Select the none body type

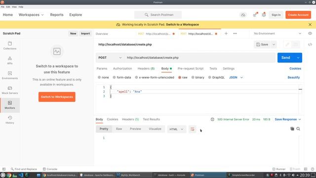click(x=103, y=78)
